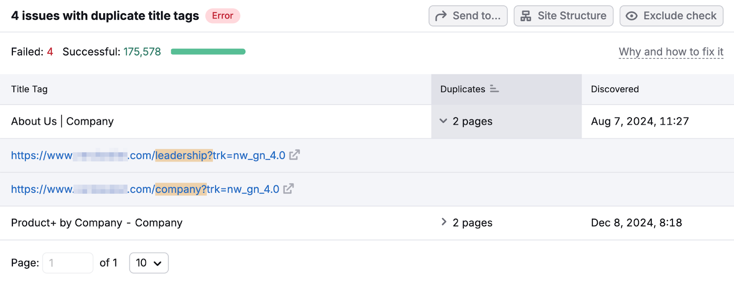This screenshot has height=287, width=734.
Task: Click the Send to... button
Action: 468,16
